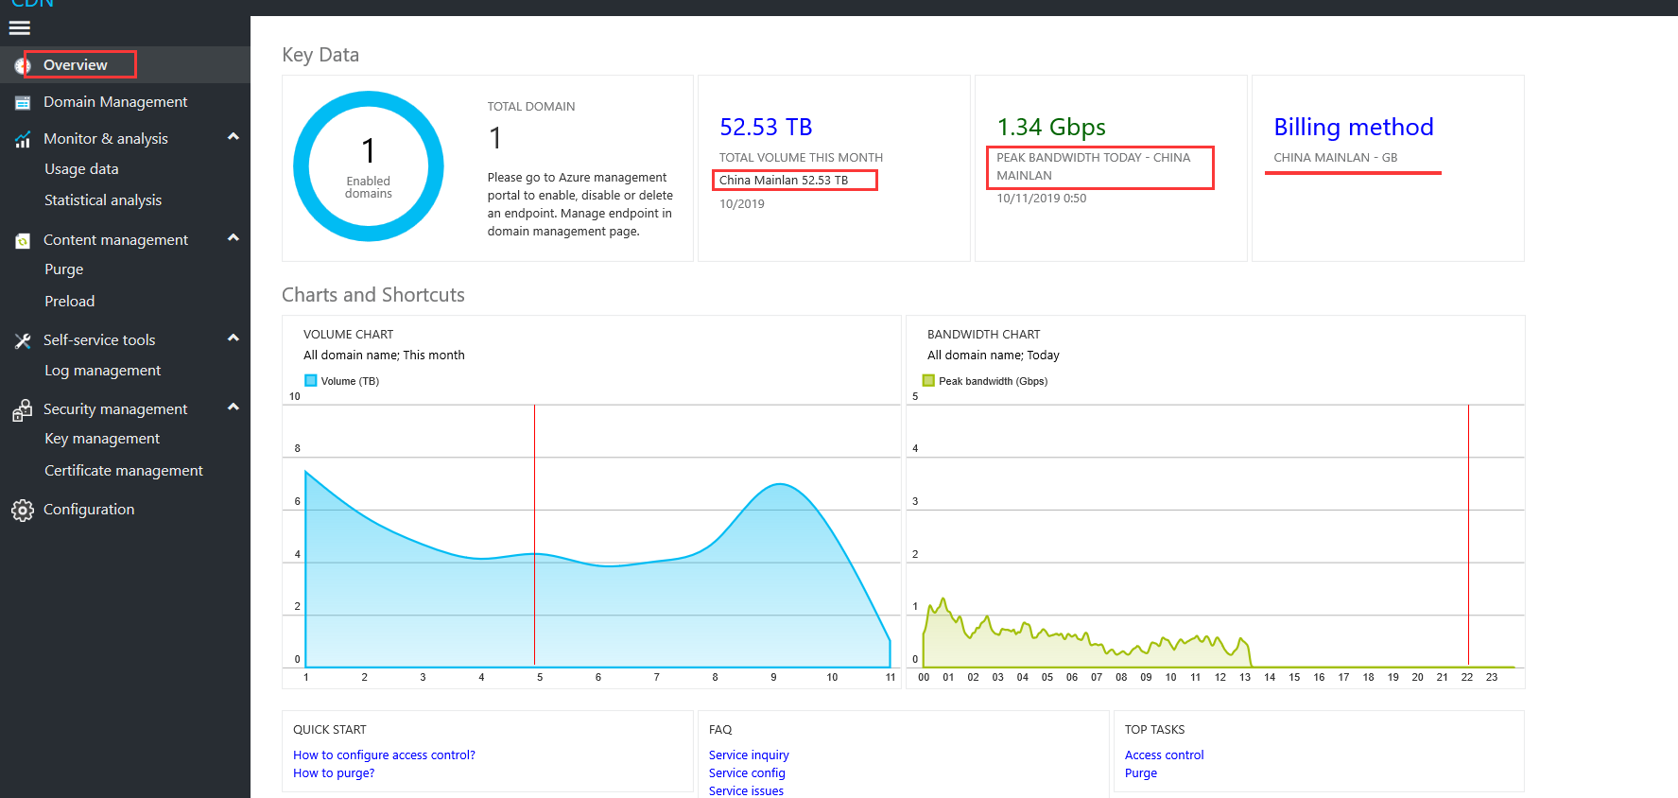The width and height of the screenshot is (1678, 798).
Task: Collapse the Content management section
Action: coord(233,238)
